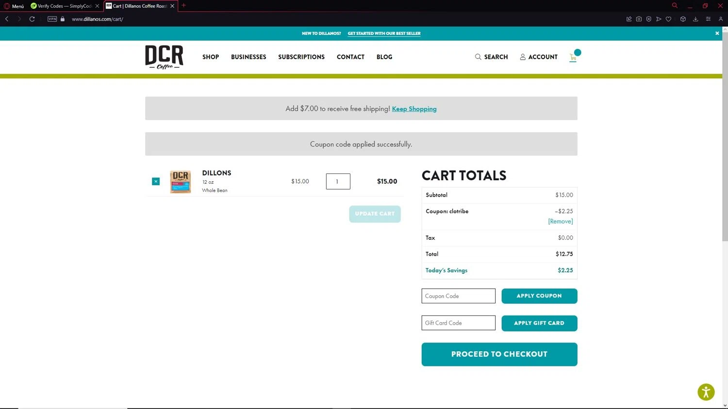Screen dimensions: 728x409
Task: Open the accessibility widget icon
Action: click(x=706, y=392)
